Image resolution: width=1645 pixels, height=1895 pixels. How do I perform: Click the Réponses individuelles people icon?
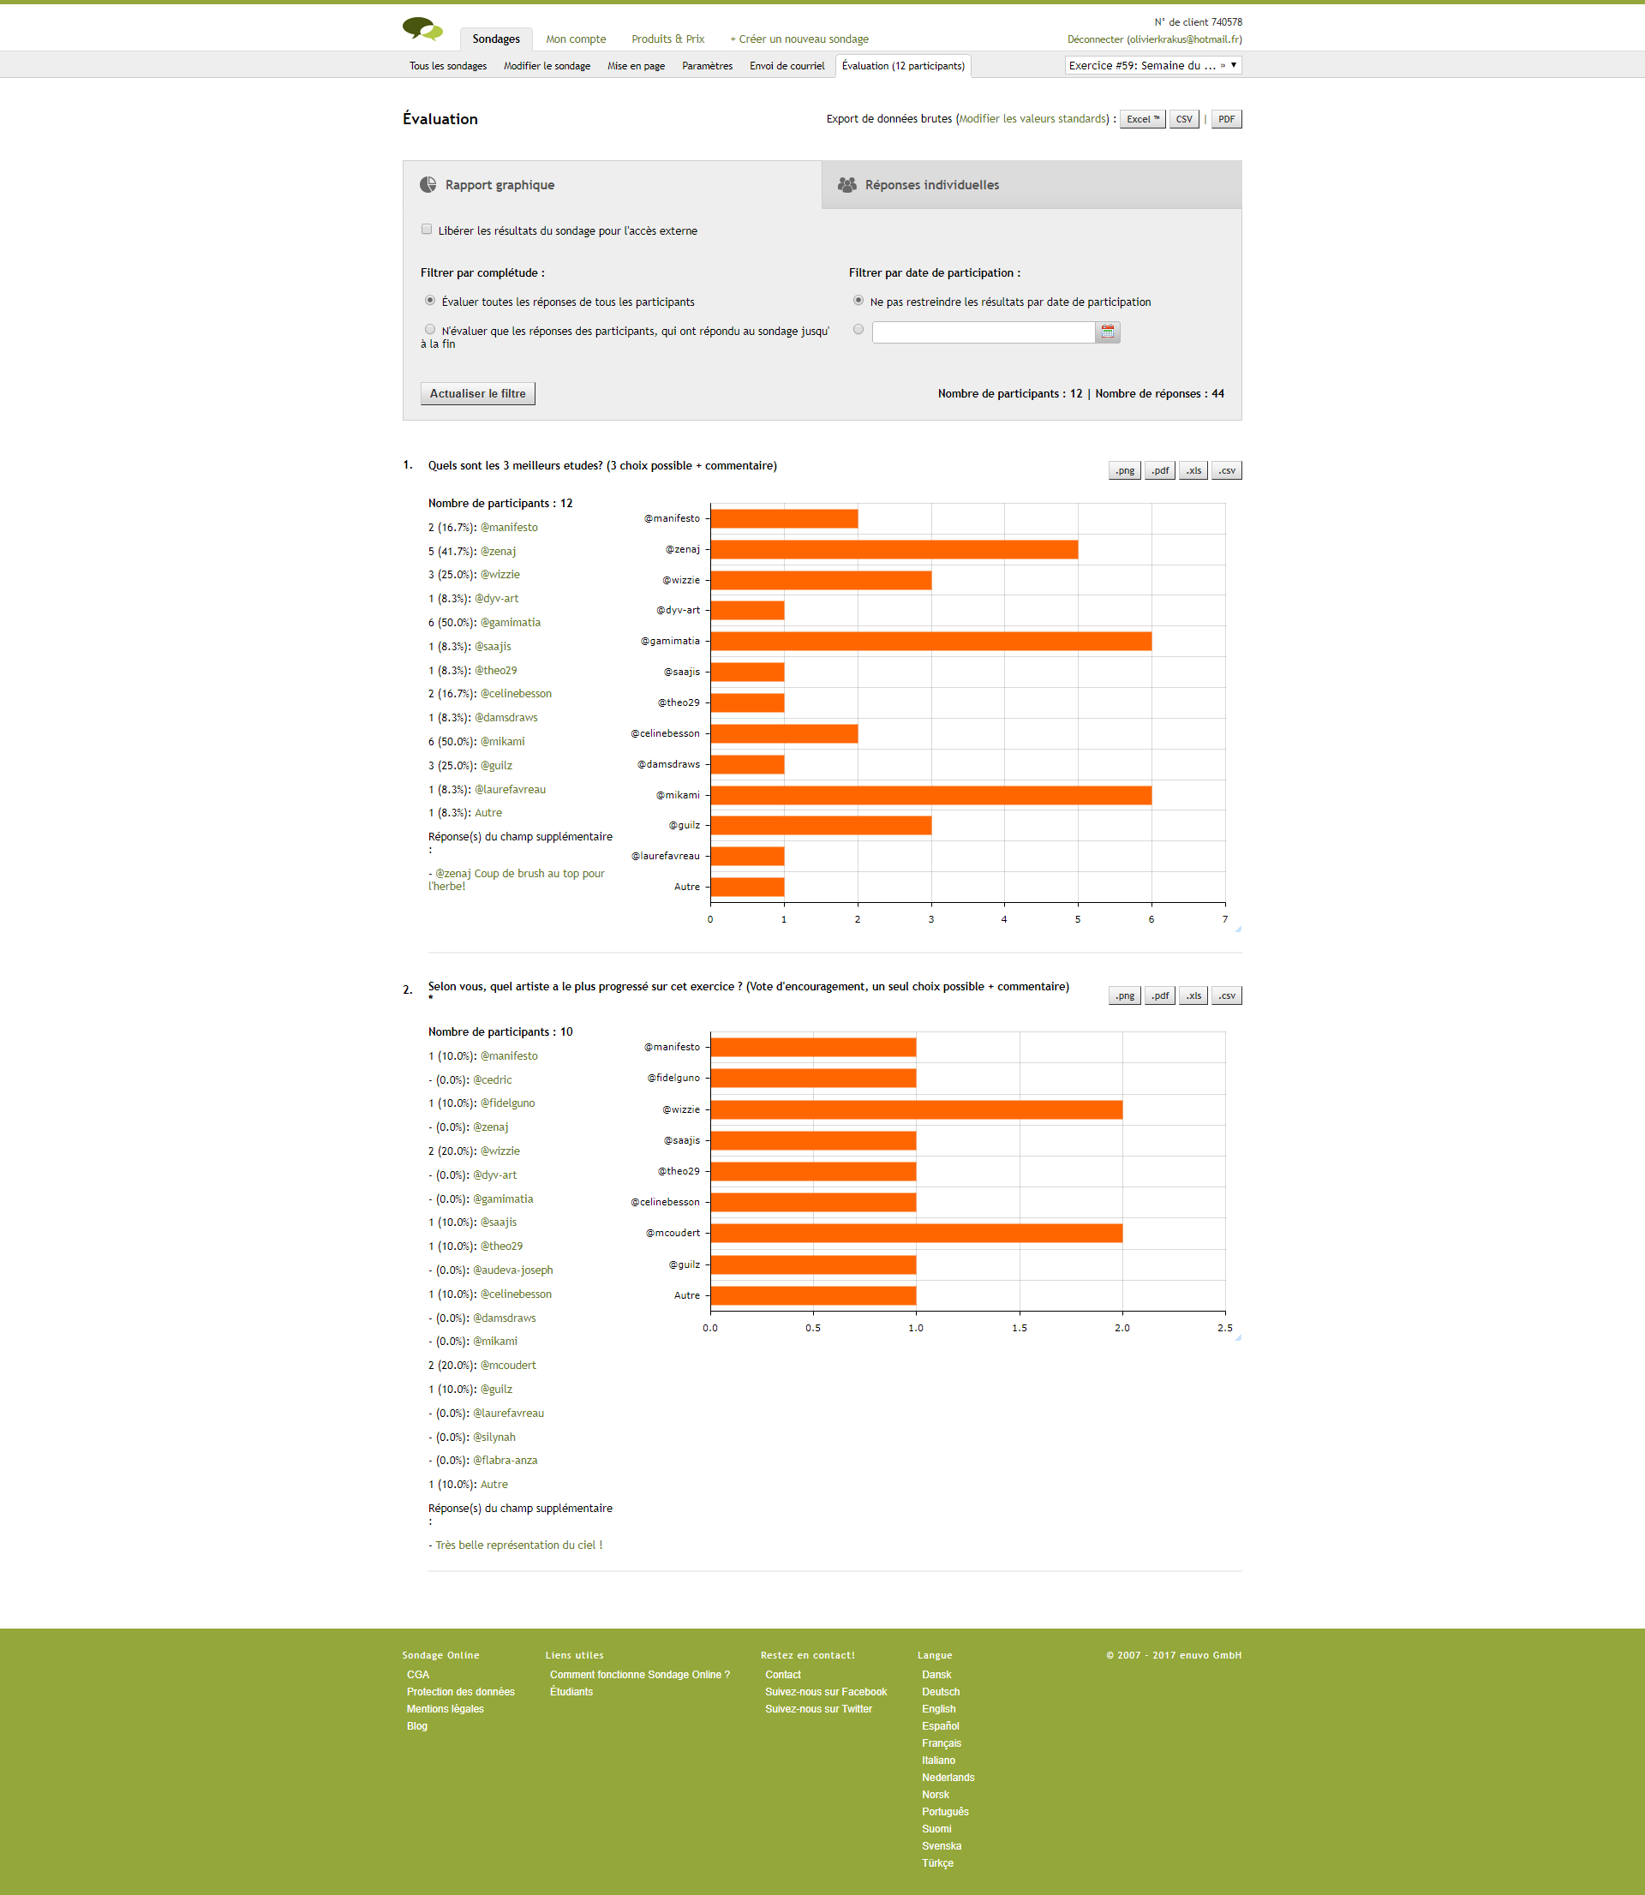tap(846, 184)
